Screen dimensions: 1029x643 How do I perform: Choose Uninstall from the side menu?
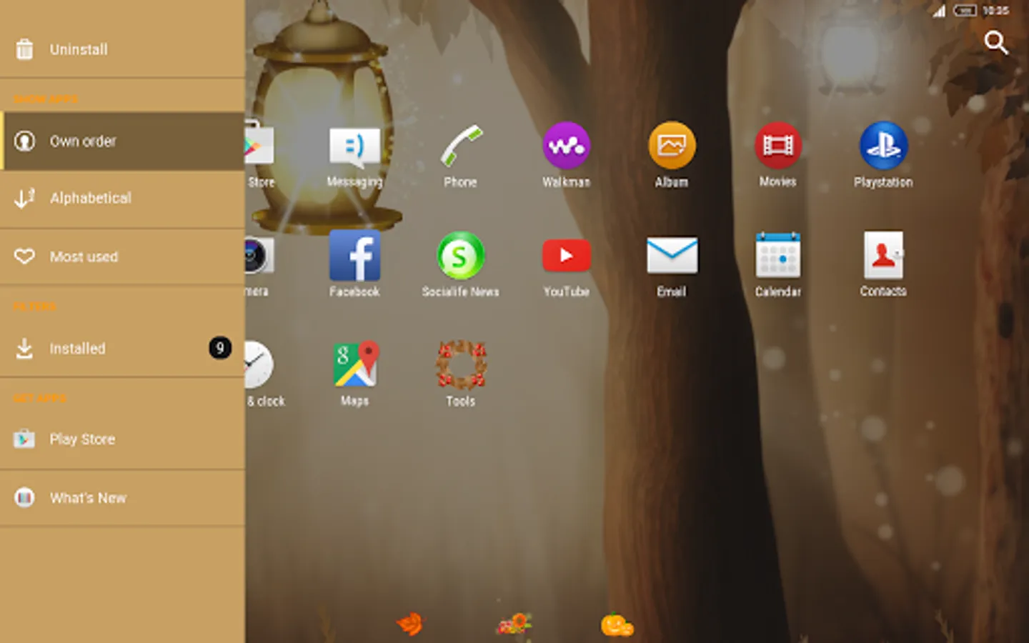[x=122, y=49]
